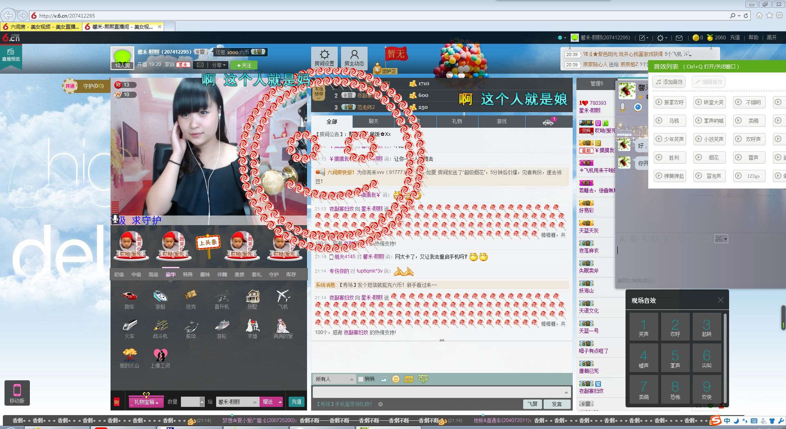Play the 烟花 sound effect
786x429 pixels.
coord(709,158)
